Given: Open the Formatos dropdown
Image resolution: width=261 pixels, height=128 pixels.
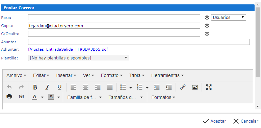Looking at the screenshot, I should pyautogui.click(x=163, y=97).
